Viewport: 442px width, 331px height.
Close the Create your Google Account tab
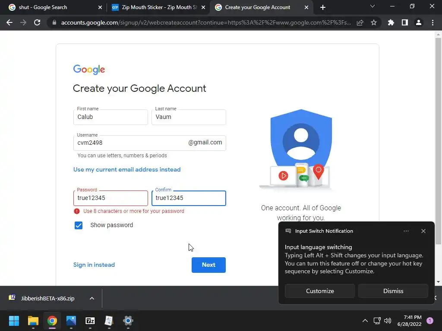tap(306, 7)
